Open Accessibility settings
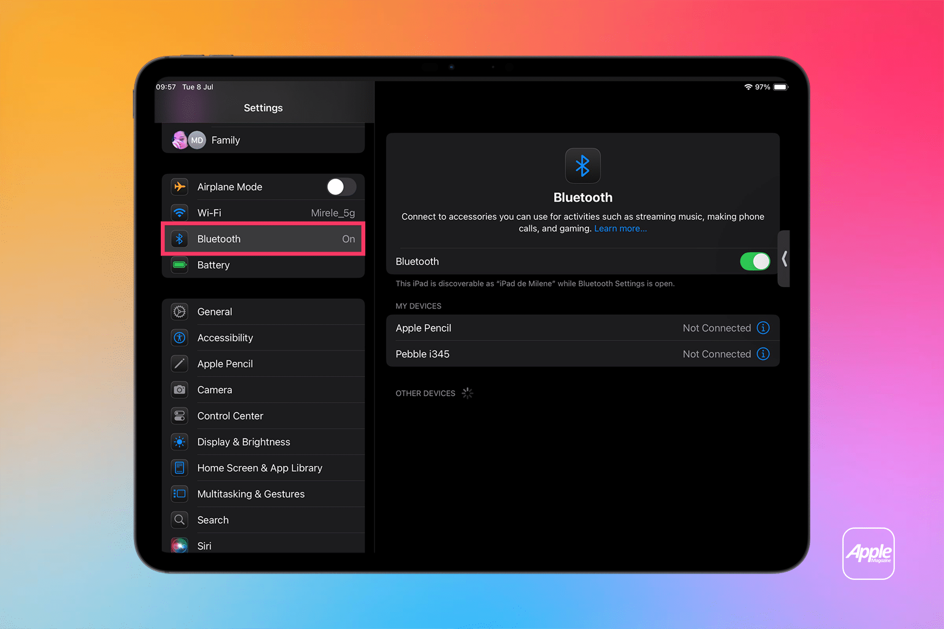The height and width of the screenshot is (629, 944). [x=263, y=338]
